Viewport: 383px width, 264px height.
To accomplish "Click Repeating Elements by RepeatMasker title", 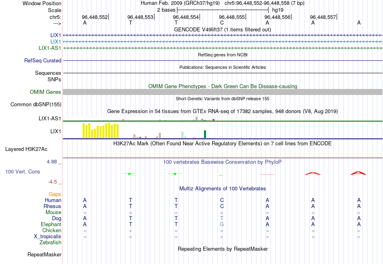I will click(x=223, y=249).
